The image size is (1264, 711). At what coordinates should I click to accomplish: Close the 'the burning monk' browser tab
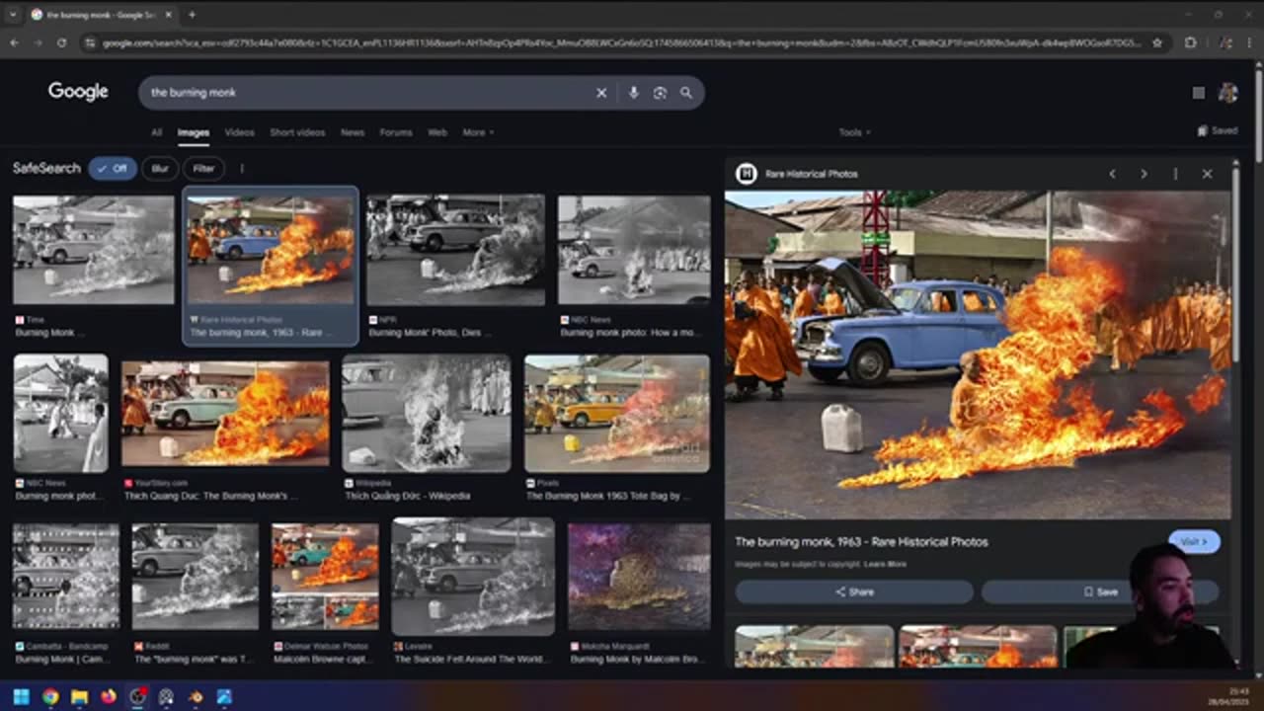pos(167,15)
